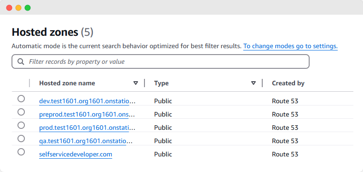Open the dev.test1601.org1601 hosted zone link

click(x=87, y=101)
